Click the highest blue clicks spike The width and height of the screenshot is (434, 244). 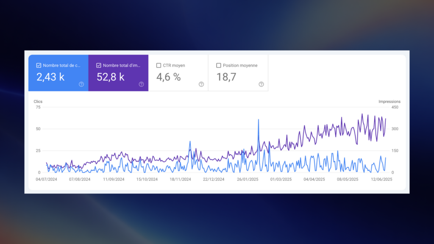tap(258, 120)
